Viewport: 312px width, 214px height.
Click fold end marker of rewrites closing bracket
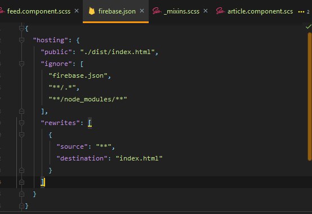pyautogui.click(x=22, y=182)
